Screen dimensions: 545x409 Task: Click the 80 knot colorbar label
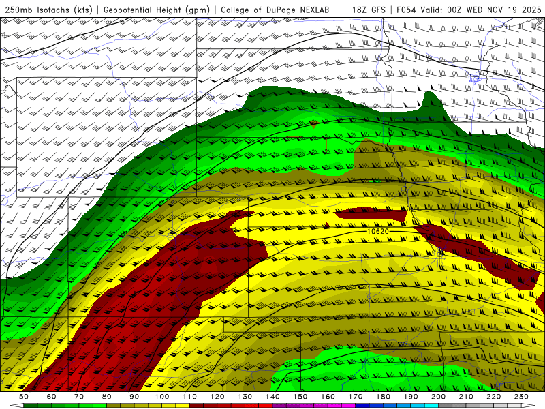pyautogui.click(x=107, y=397)
